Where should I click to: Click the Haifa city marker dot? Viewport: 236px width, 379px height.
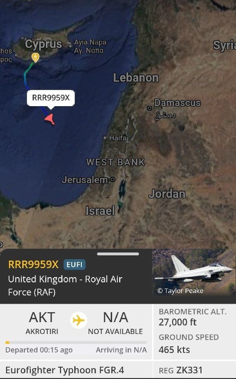point(105,138)
